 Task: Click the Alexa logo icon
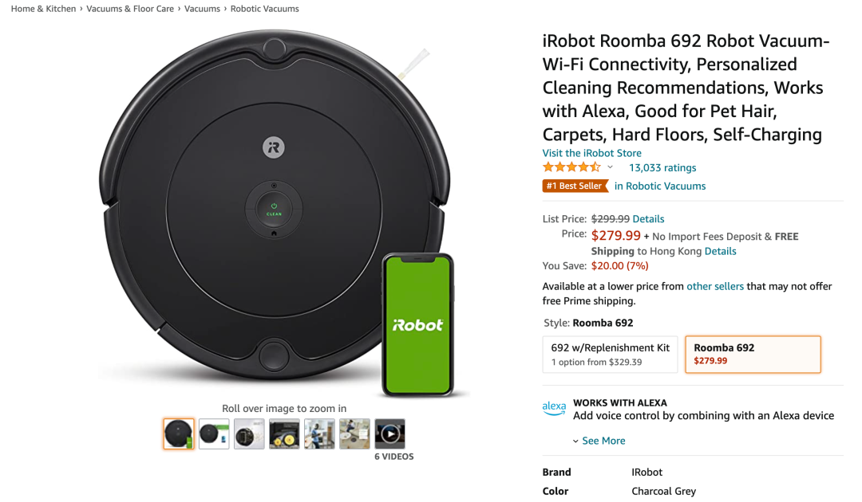(554, 408)
